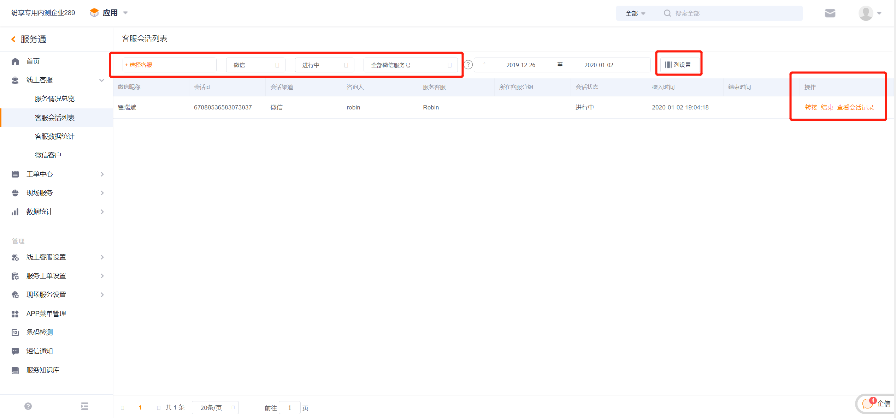Expand the 应用 dropdown arrow

pos(125,13)
